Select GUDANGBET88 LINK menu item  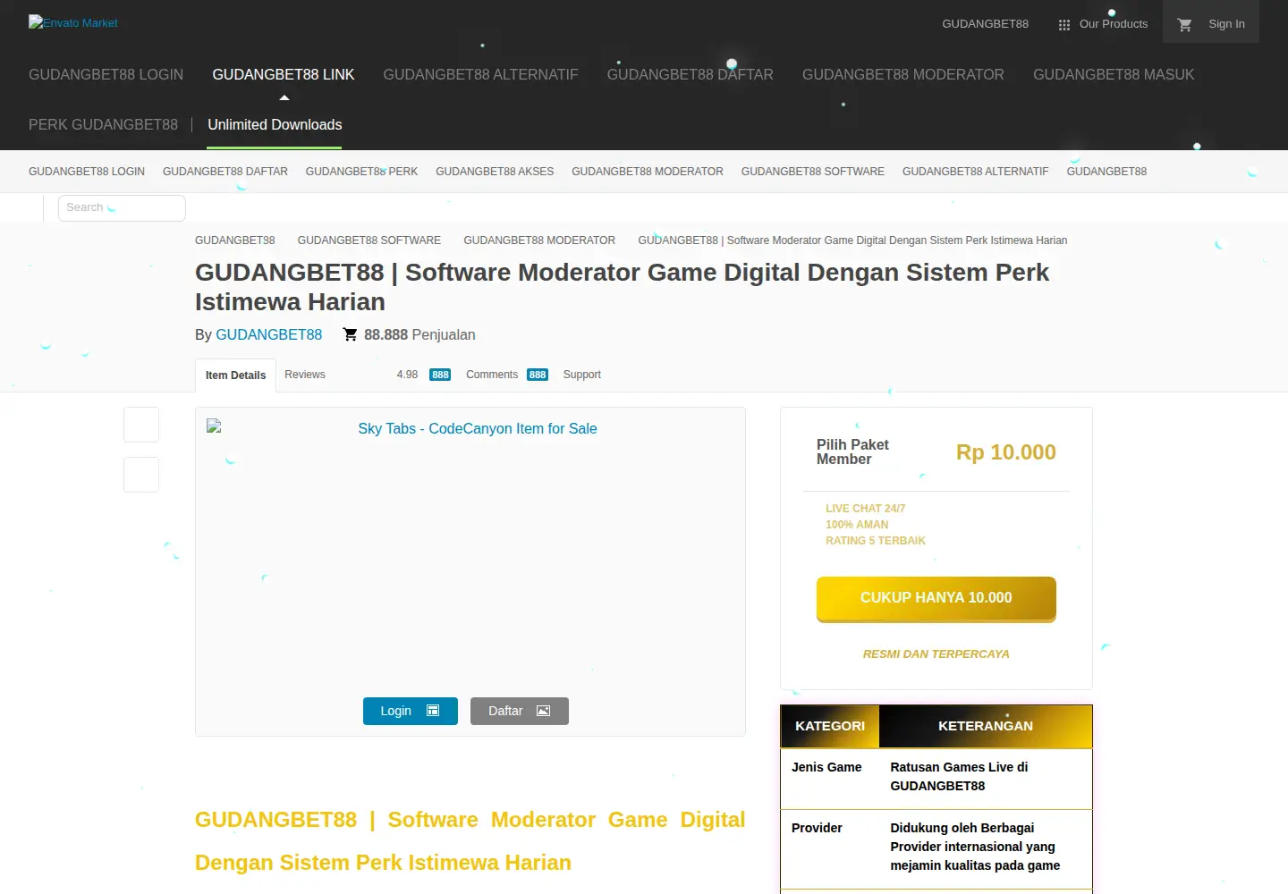click(284, 75)
